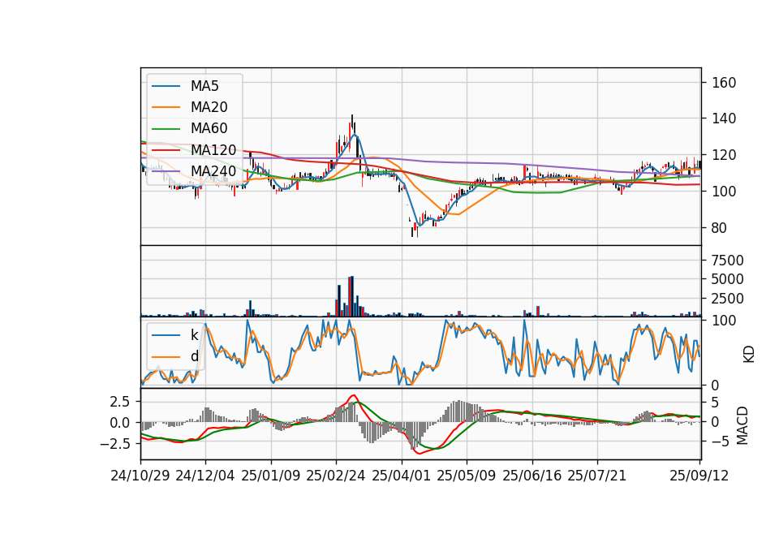Click the −2.5 left MACD axis label
This screenshot has width=779, height=560.
pyautogui.click(x=115, y=444)
